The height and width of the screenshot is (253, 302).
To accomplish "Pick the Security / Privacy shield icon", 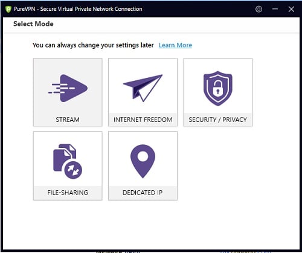I will click(x=218, y=88).
